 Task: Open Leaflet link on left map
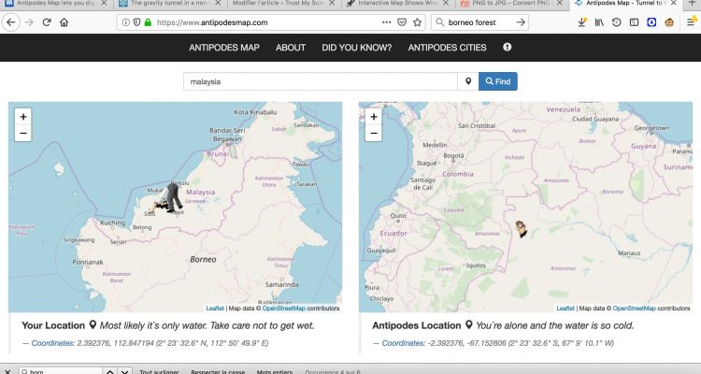coord(215,309)
